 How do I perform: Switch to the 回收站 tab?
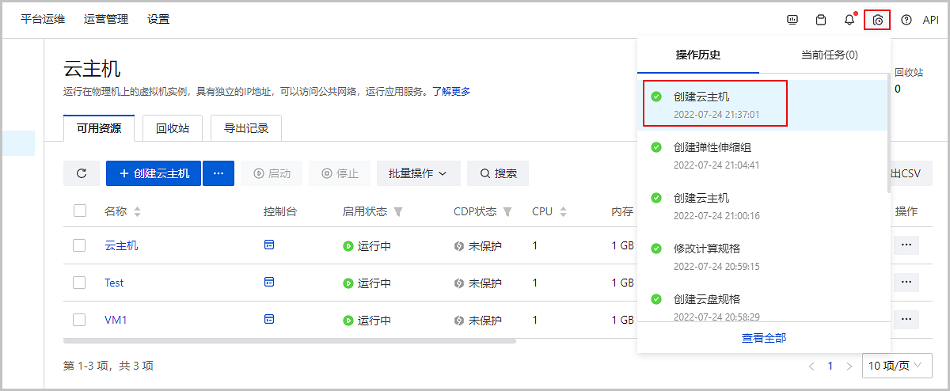pyautogui.click(x=172, y=128)
